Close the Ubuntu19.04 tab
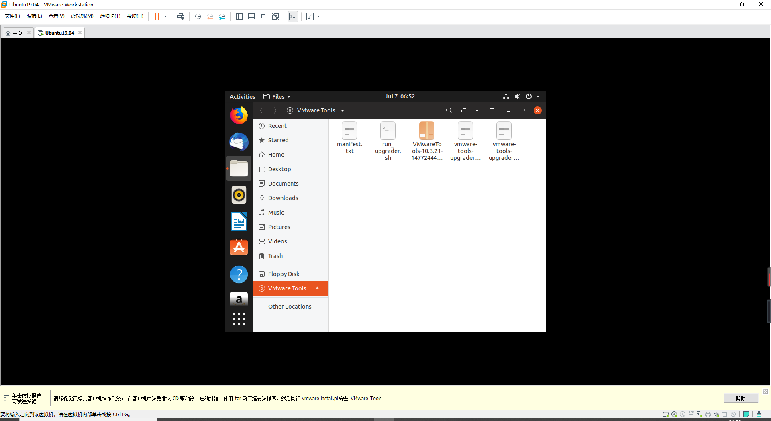The height and width of the screenshot is (421, 771). pyautogui.click(x=80, y=33)
